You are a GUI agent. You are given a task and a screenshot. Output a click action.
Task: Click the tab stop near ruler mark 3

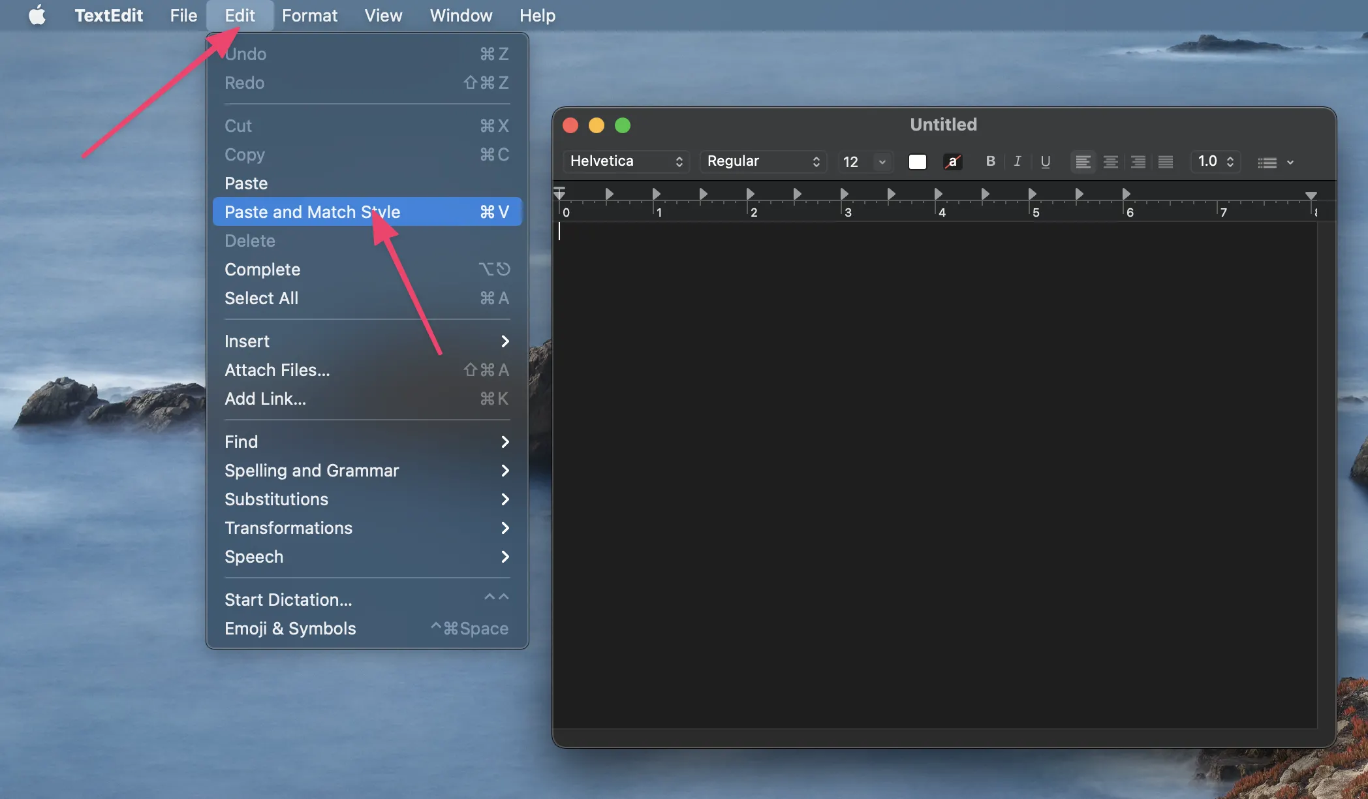pyautogui.click(x=844, y=194)
